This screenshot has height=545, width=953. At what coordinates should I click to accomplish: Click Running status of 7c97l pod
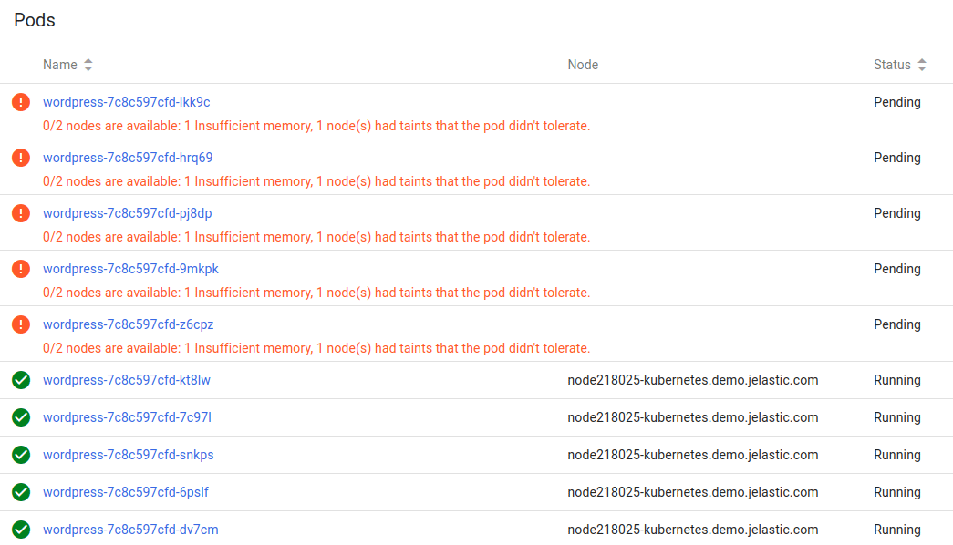pos(897,417)
